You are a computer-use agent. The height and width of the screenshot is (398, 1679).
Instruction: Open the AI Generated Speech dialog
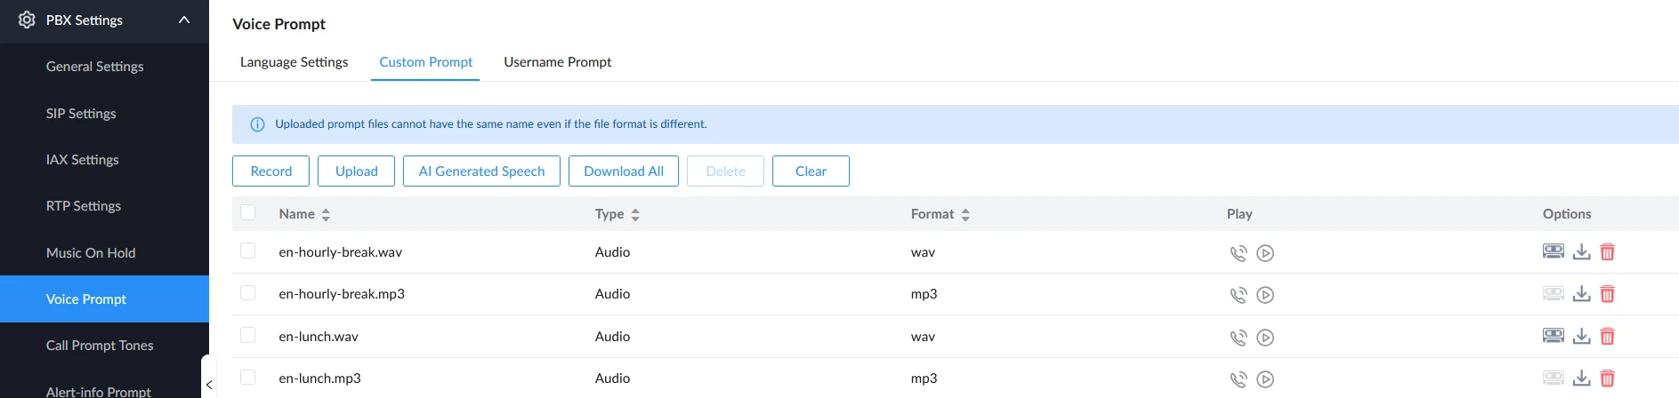click(x=481, y=171)
